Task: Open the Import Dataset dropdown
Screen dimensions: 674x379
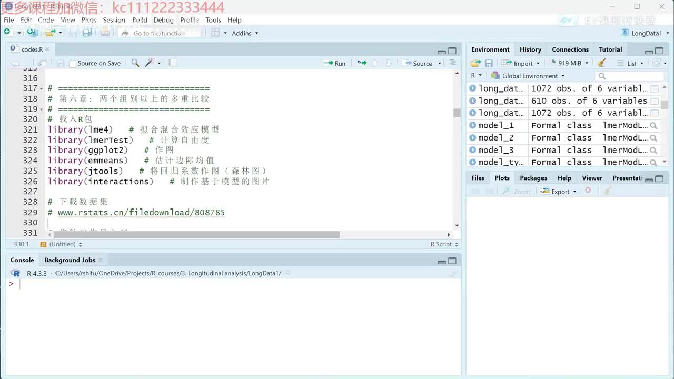Action: click(520, 63)
